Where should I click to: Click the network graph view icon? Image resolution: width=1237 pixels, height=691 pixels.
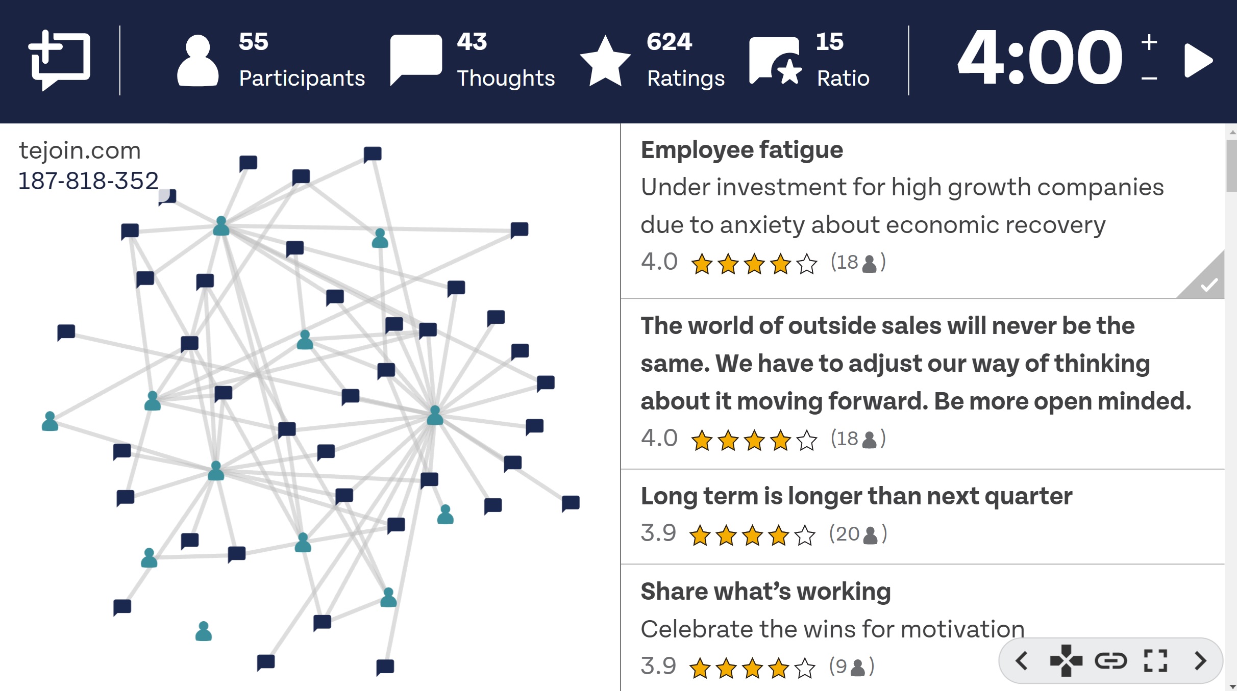click(x=1066, y=661)
